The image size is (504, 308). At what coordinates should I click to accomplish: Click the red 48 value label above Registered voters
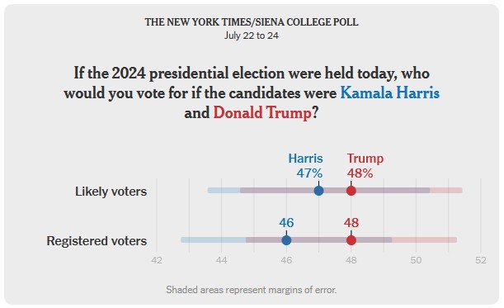click(x=351, y=223)
